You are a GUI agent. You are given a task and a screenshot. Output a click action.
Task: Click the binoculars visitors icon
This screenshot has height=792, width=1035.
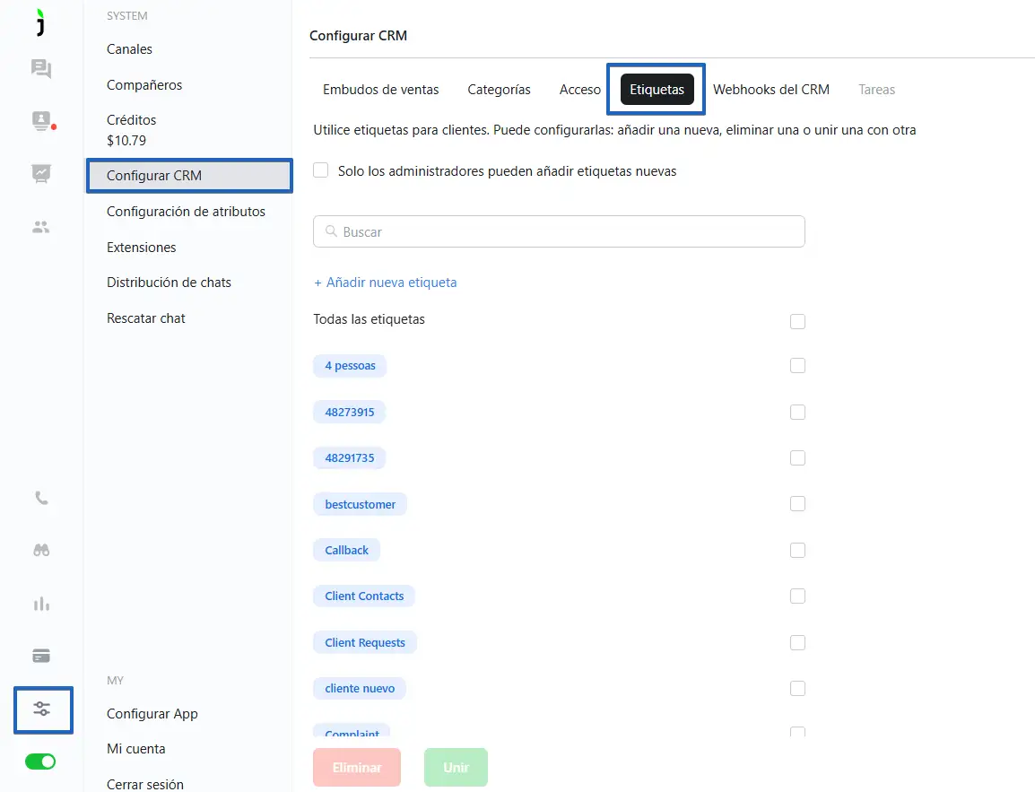(x=41, y=551)
